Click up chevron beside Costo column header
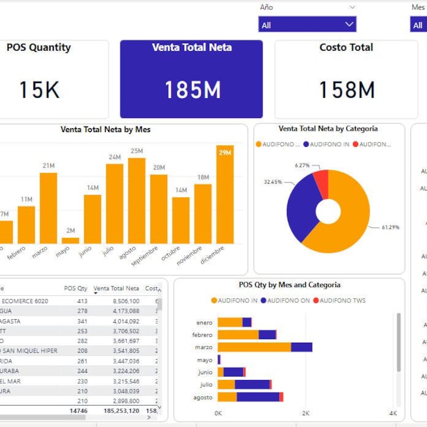427x427 pixels. pos(160,290)
